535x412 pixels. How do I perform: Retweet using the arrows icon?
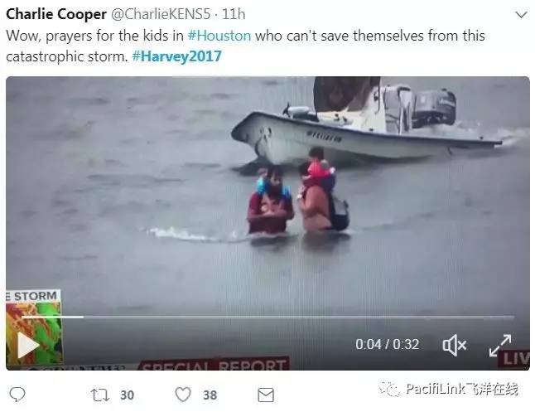[100, 395]
